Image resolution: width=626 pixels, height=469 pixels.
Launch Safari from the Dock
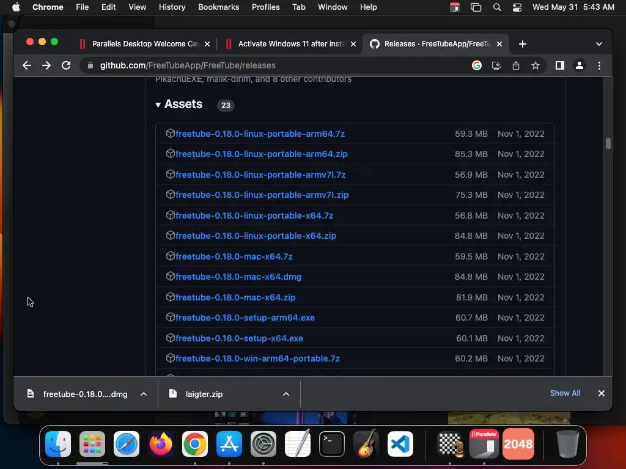point(127,444)
